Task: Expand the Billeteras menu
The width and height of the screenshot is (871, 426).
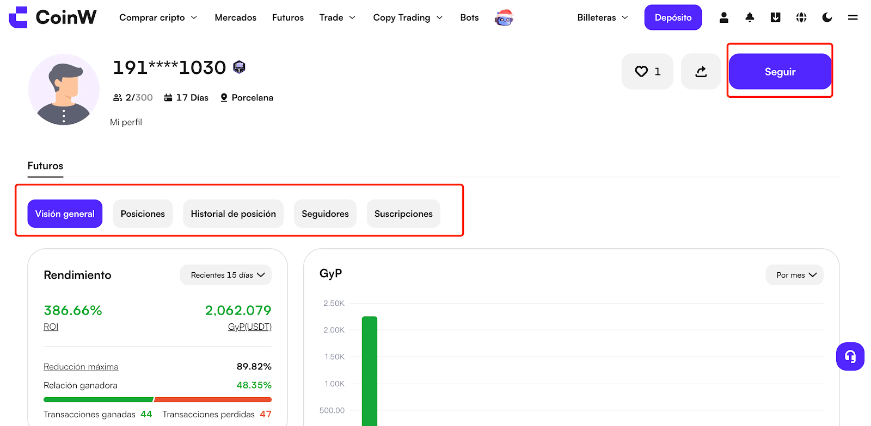Action: tap(602, 17)
